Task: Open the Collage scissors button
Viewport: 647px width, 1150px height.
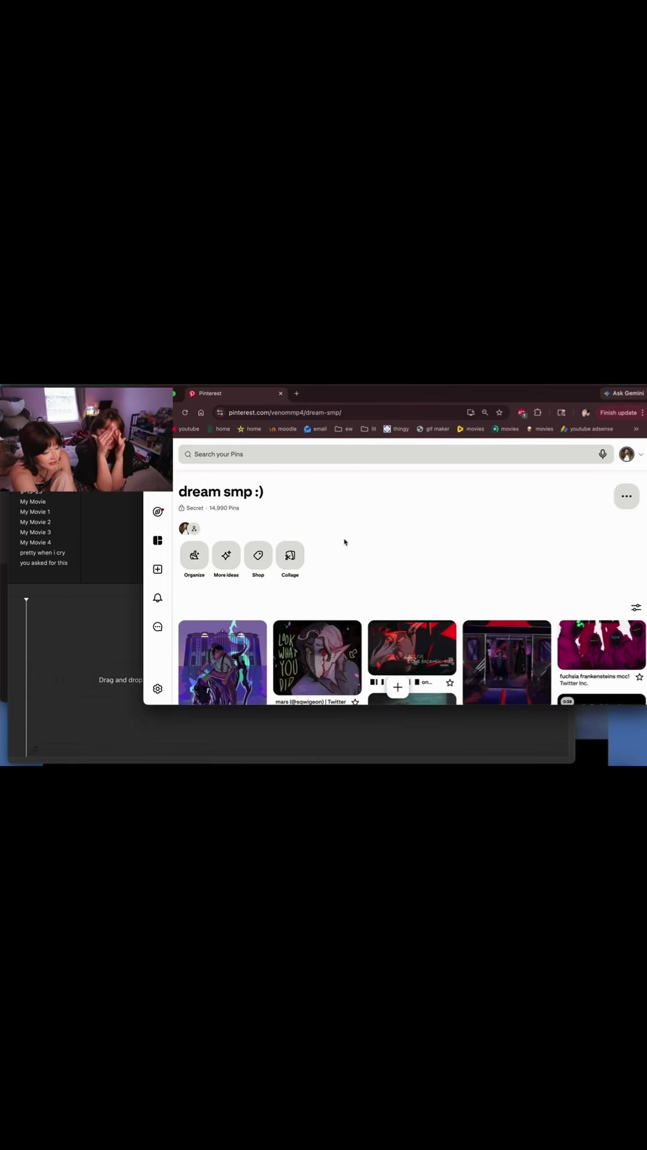Action: click(x=290, y=555)
